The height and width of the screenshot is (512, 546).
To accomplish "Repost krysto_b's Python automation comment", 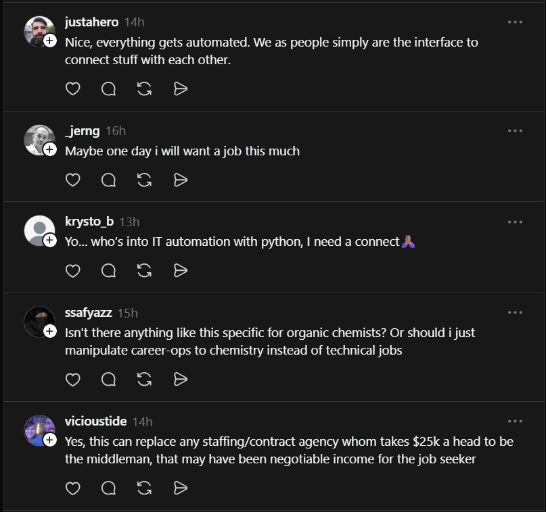I will [x=144, y=270].
